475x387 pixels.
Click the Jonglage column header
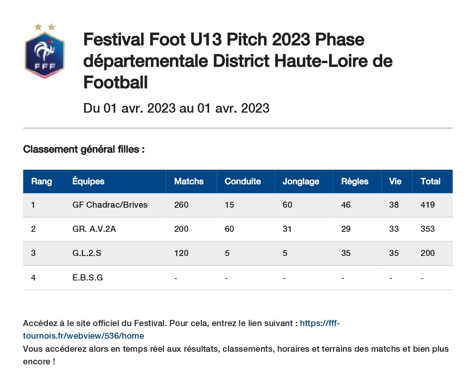[x=301, y=182]
